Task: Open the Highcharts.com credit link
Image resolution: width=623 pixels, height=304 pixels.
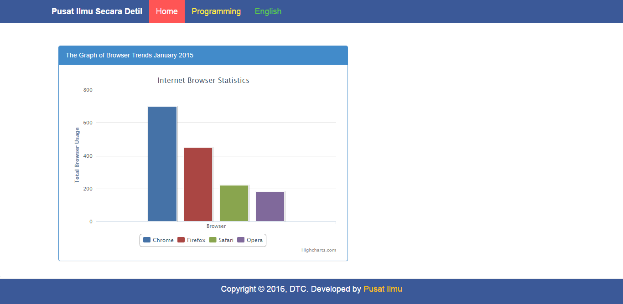Action: coord(319,250)
